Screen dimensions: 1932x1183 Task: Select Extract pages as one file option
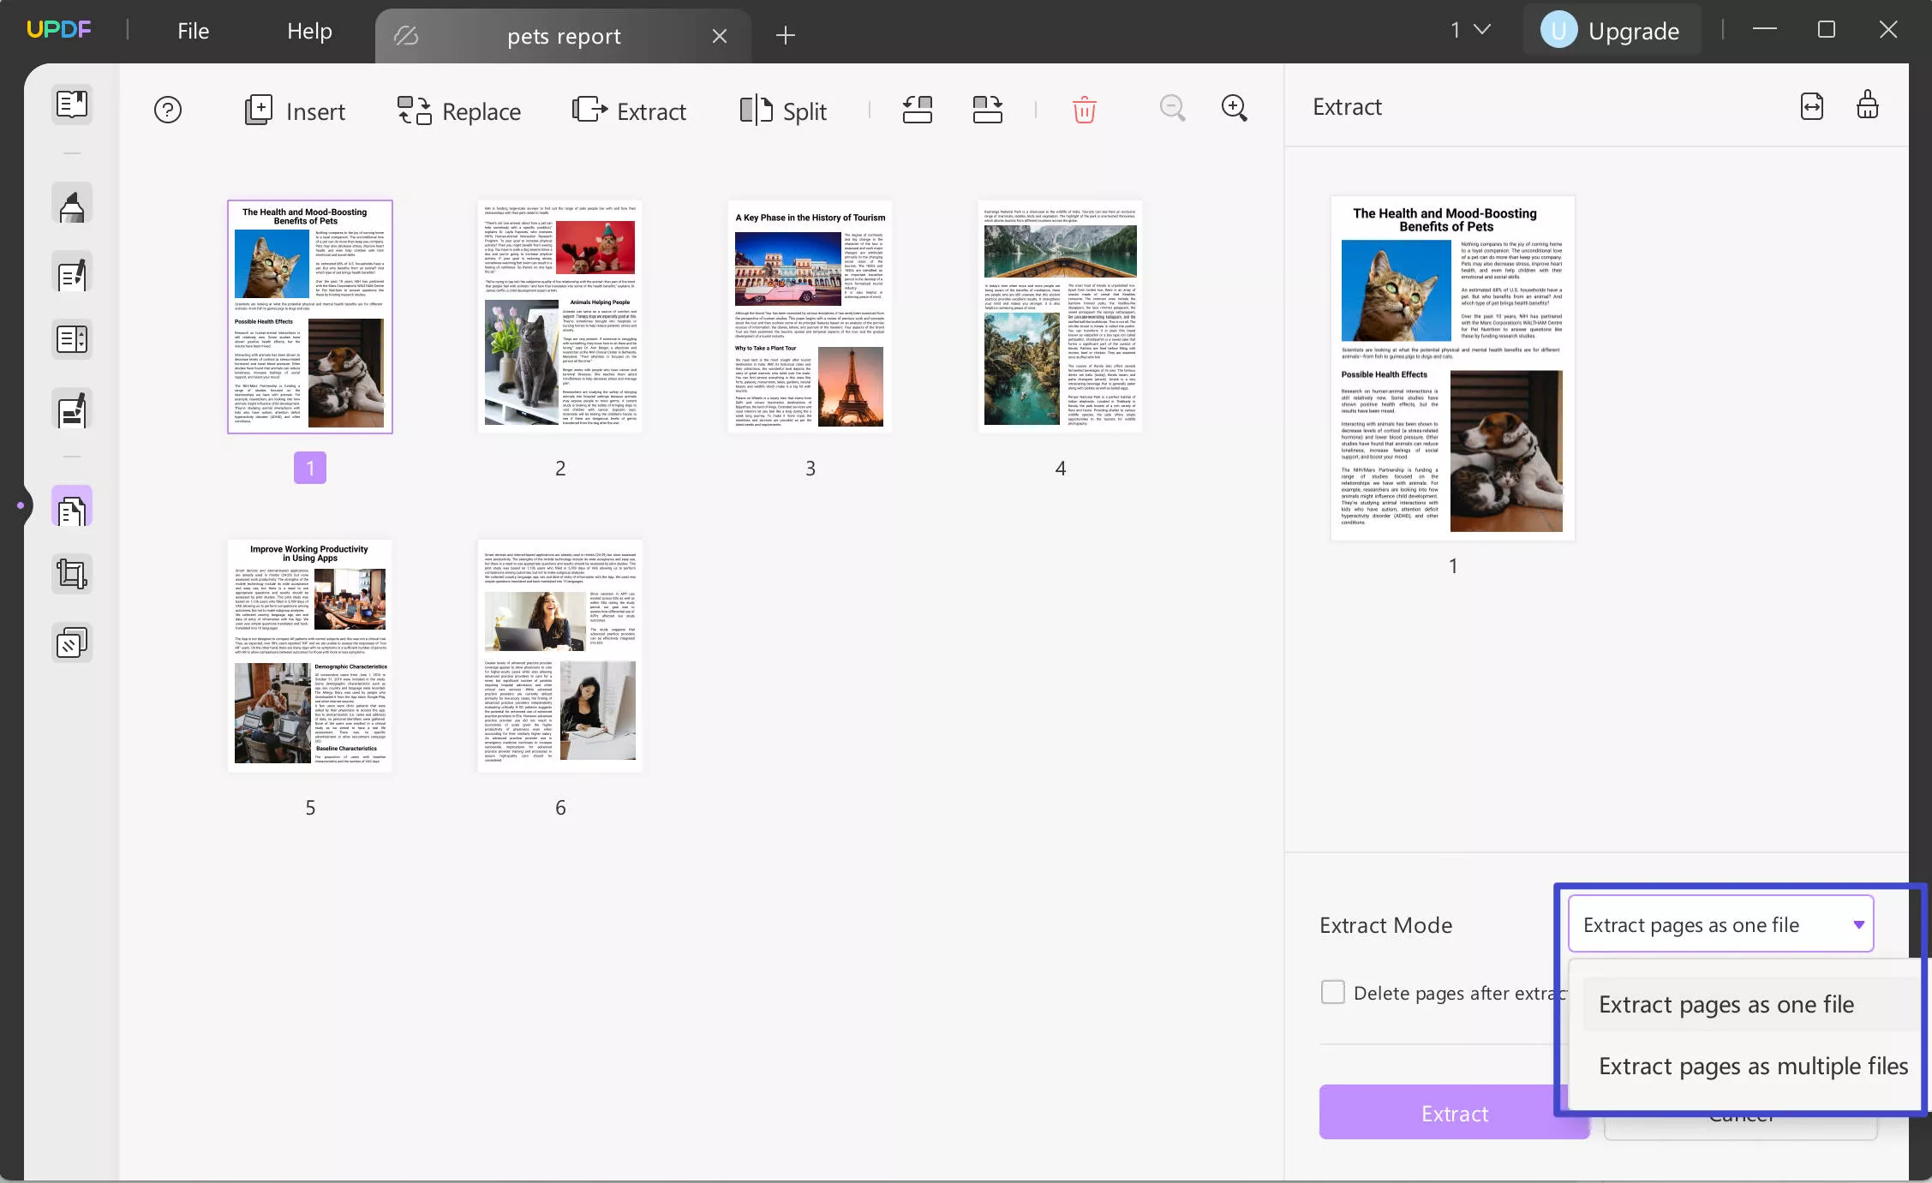(x=1726, y=1002)
